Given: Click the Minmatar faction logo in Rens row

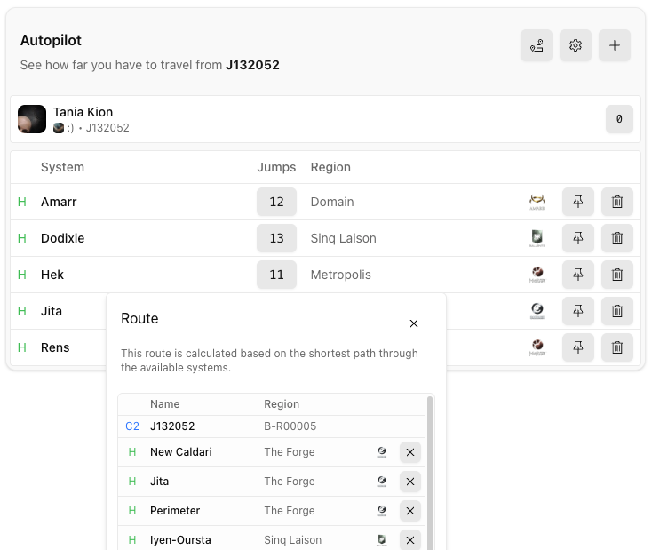Looking at the screenshot, I should [537, 347].
